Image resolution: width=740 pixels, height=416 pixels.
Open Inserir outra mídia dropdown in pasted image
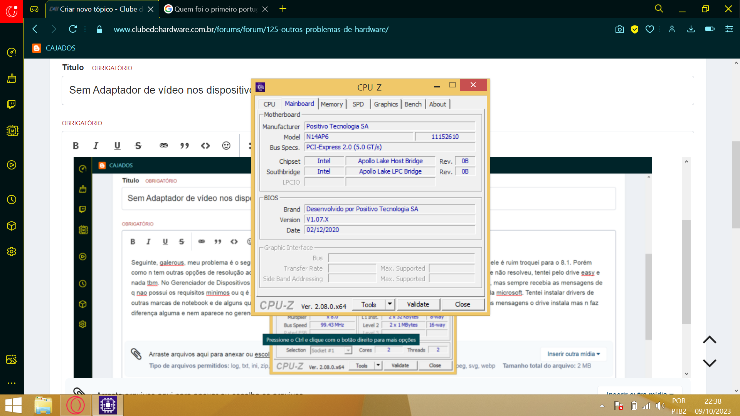tap(573, 354)
